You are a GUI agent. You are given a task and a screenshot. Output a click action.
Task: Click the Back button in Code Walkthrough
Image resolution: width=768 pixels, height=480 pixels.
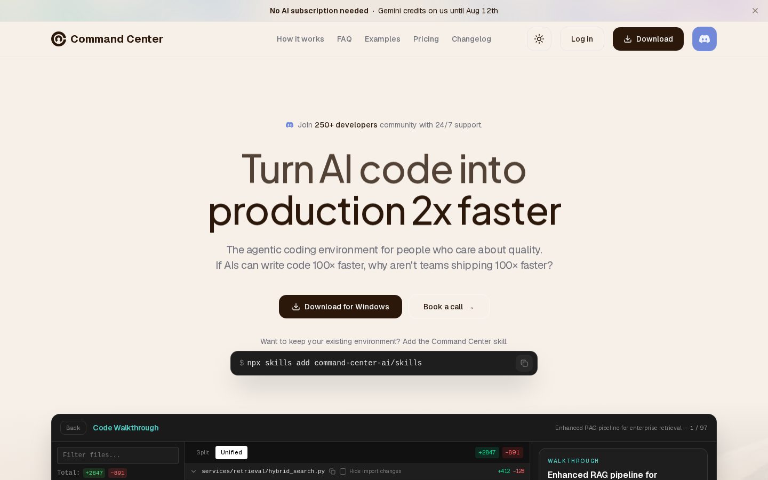click(73, 428)
